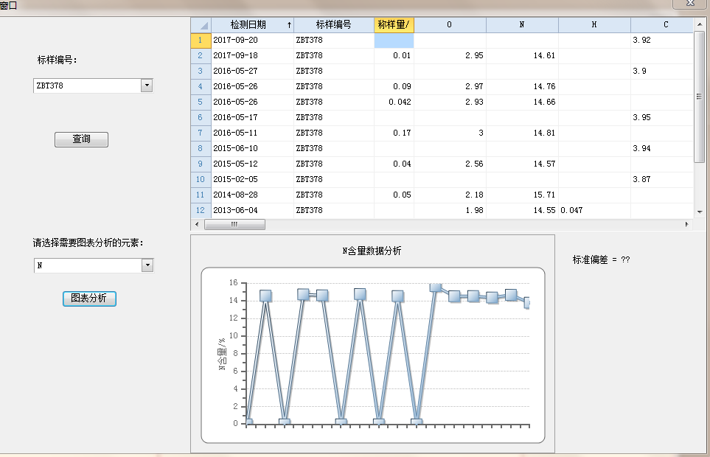The image size is (710, 457).
Task: Click the 称样量/ column header
Action: (x=394, y=25)
